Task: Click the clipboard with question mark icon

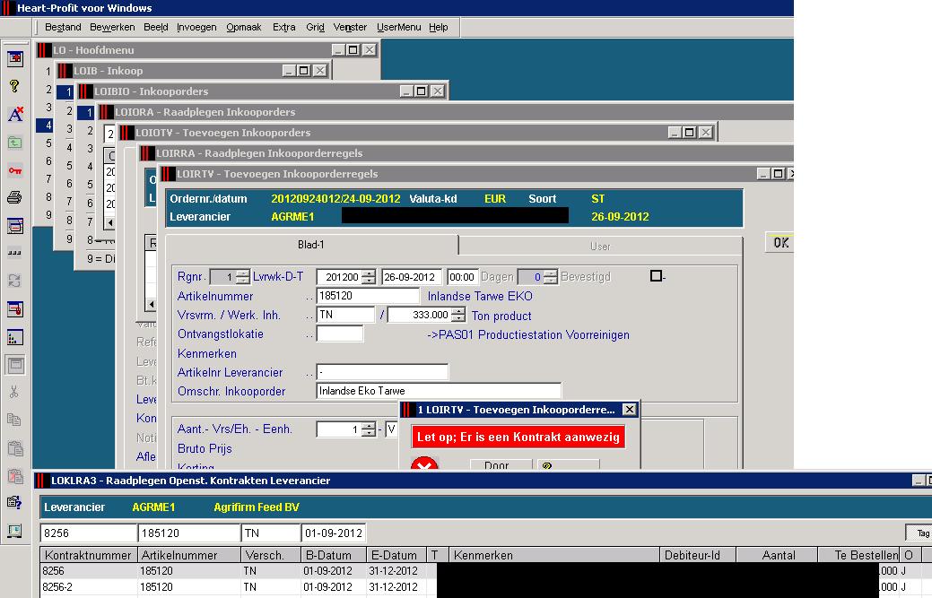Action: pos(15,502)
